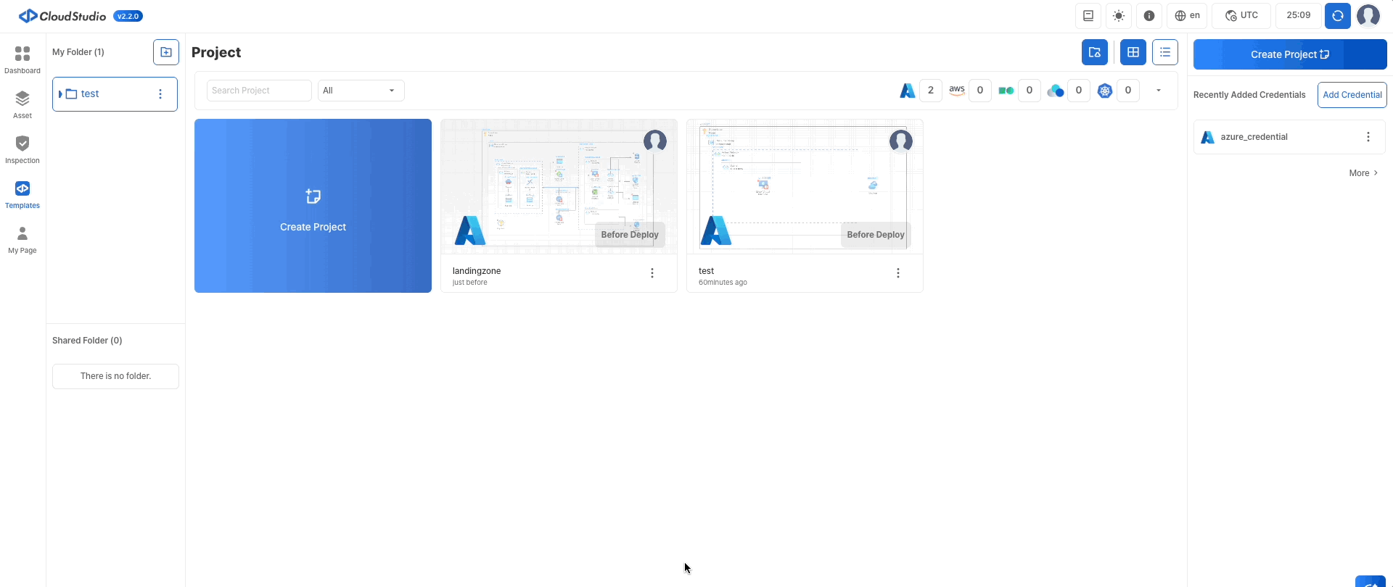This screenshot has width=1393, height=587.
Task: Open the All filter dropdown
Action: 361,91
